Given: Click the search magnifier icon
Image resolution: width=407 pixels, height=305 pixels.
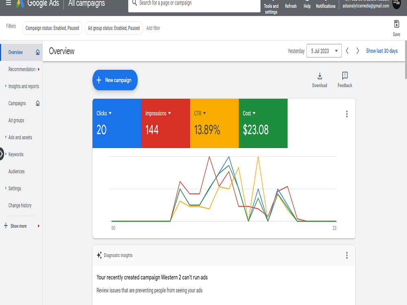Looking at the screenshot, I should (134, 3).
